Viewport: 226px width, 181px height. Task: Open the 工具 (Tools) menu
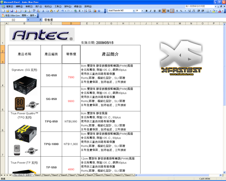(x=58, y=6)
